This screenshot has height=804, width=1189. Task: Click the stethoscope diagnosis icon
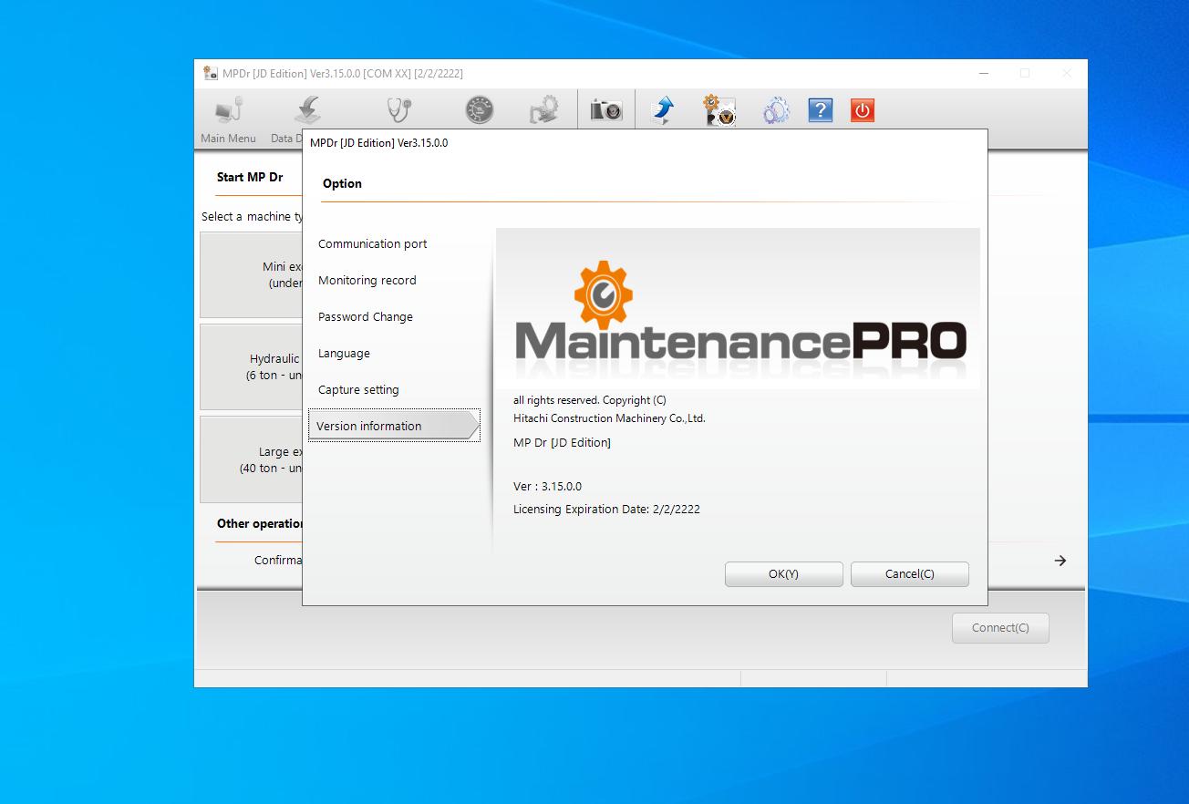point(398,108)
